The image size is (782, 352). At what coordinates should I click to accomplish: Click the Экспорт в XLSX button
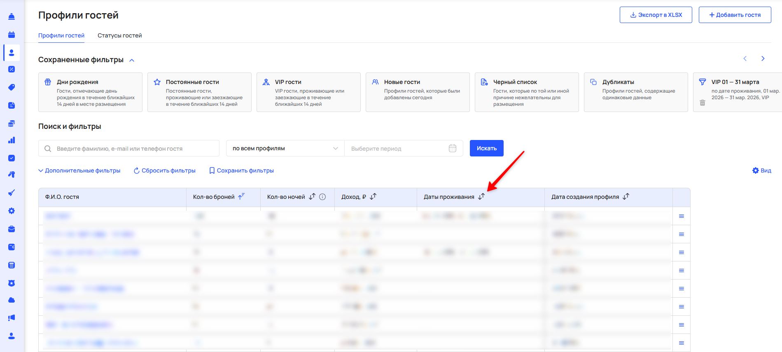(x=656, y=15)
